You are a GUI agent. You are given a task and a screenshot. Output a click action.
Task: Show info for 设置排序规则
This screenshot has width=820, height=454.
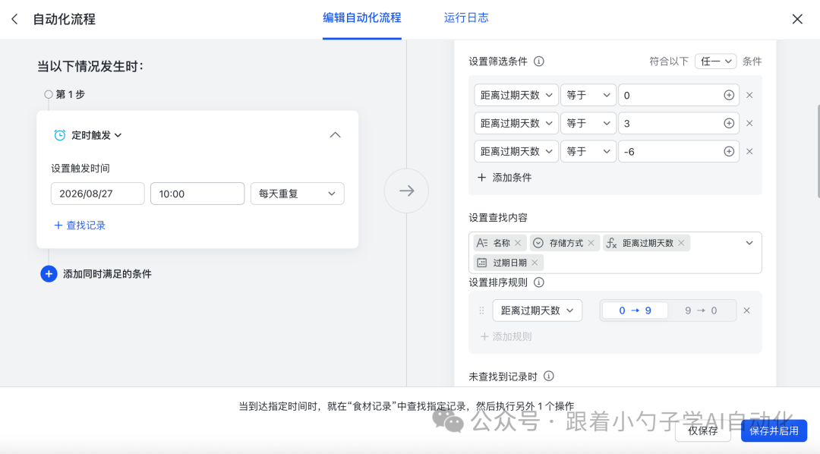click(x=538, y=282)
